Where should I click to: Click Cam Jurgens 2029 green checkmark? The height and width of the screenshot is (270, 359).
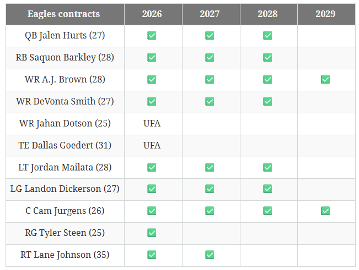point(325,211)
